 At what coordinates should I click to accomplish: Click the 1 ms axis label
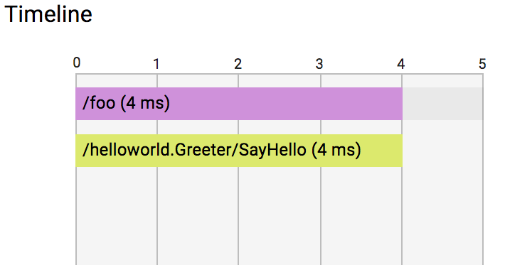click(156, 64)
